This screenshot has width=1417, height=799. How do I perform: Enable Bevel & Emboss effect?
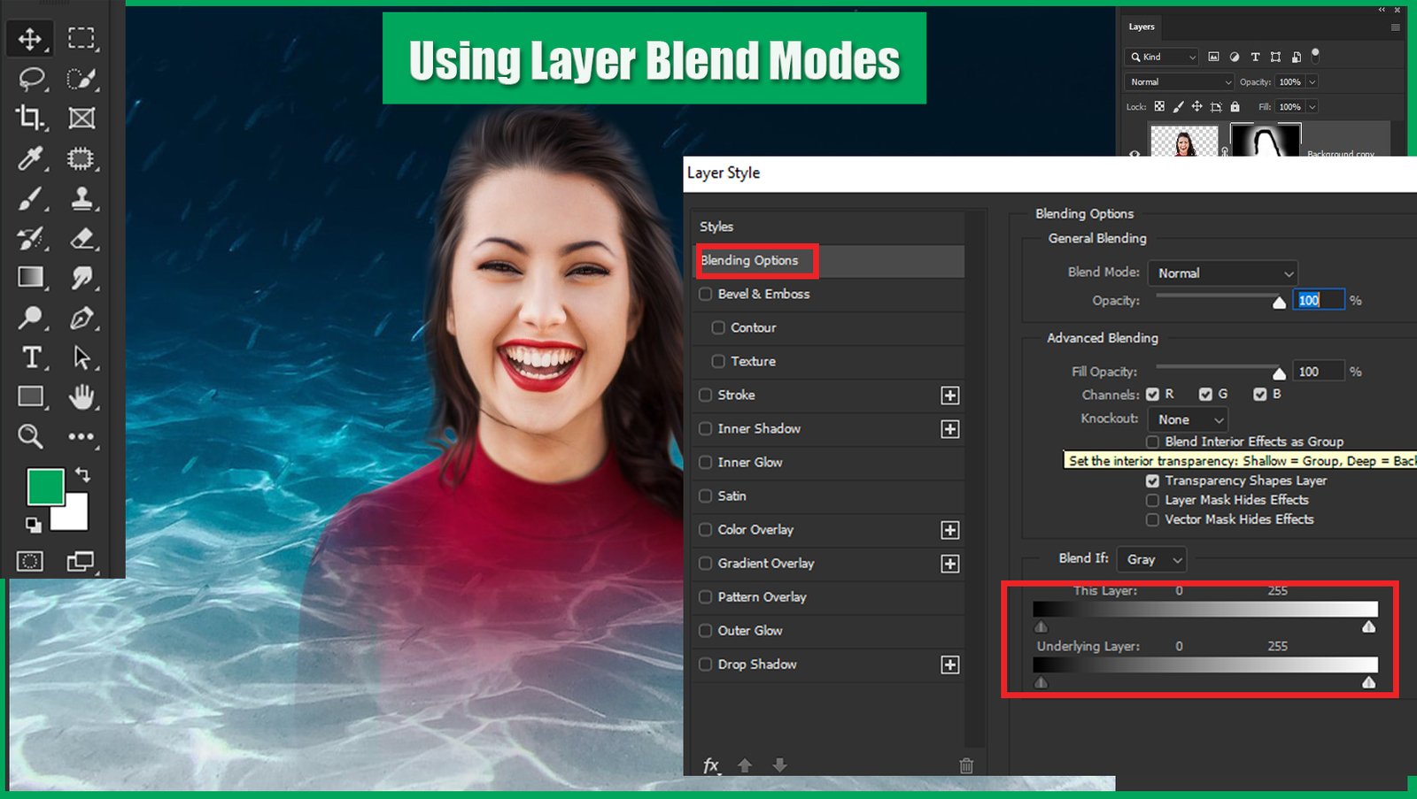tap(706, 294)
